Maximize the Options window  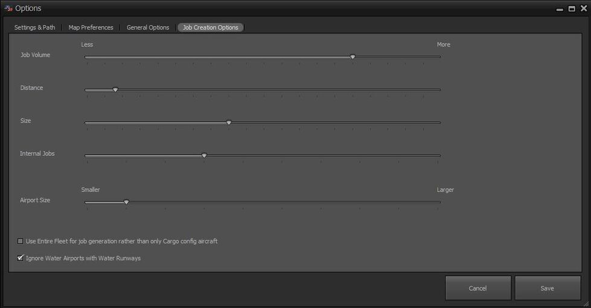tap(571, 9)
